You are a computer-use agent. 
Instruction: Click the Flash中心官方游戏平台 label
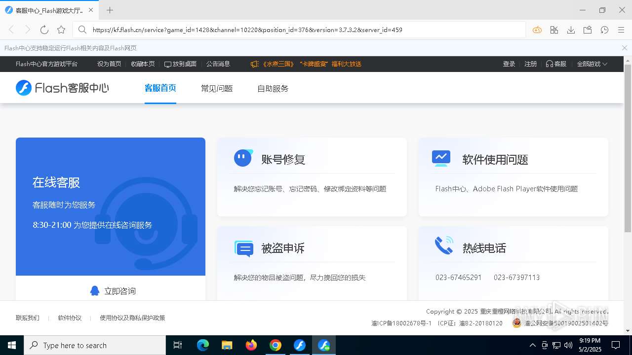tap(46, 64)
